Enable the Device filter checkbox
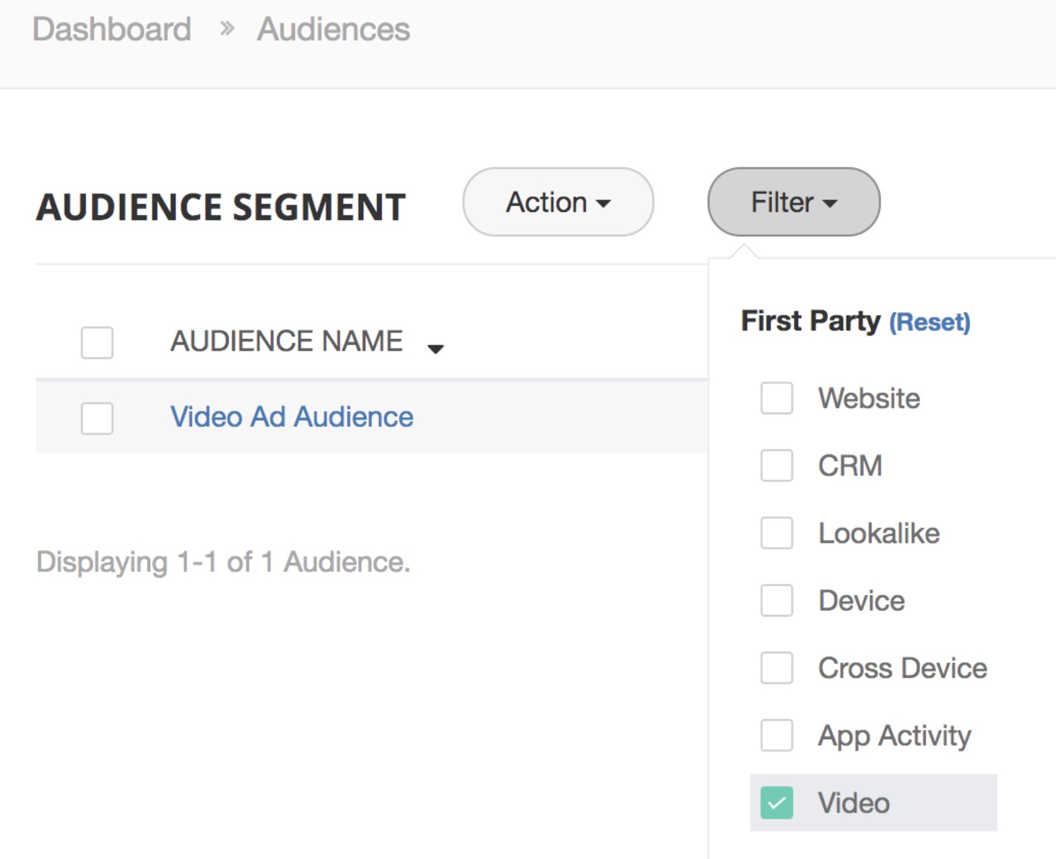Image resolution: width=1056 pixels, height=859 pixels. pos(776,601)
